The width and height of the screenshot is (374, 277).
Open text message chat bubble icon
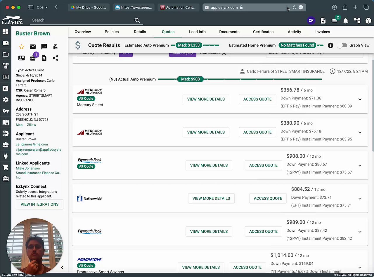pos(44,47)
